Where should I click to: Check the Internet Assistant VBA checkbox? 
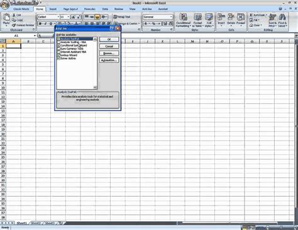58,52
